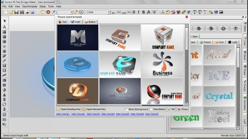Click Open Recent File button
248x139 pixels.
click(94, 109)
